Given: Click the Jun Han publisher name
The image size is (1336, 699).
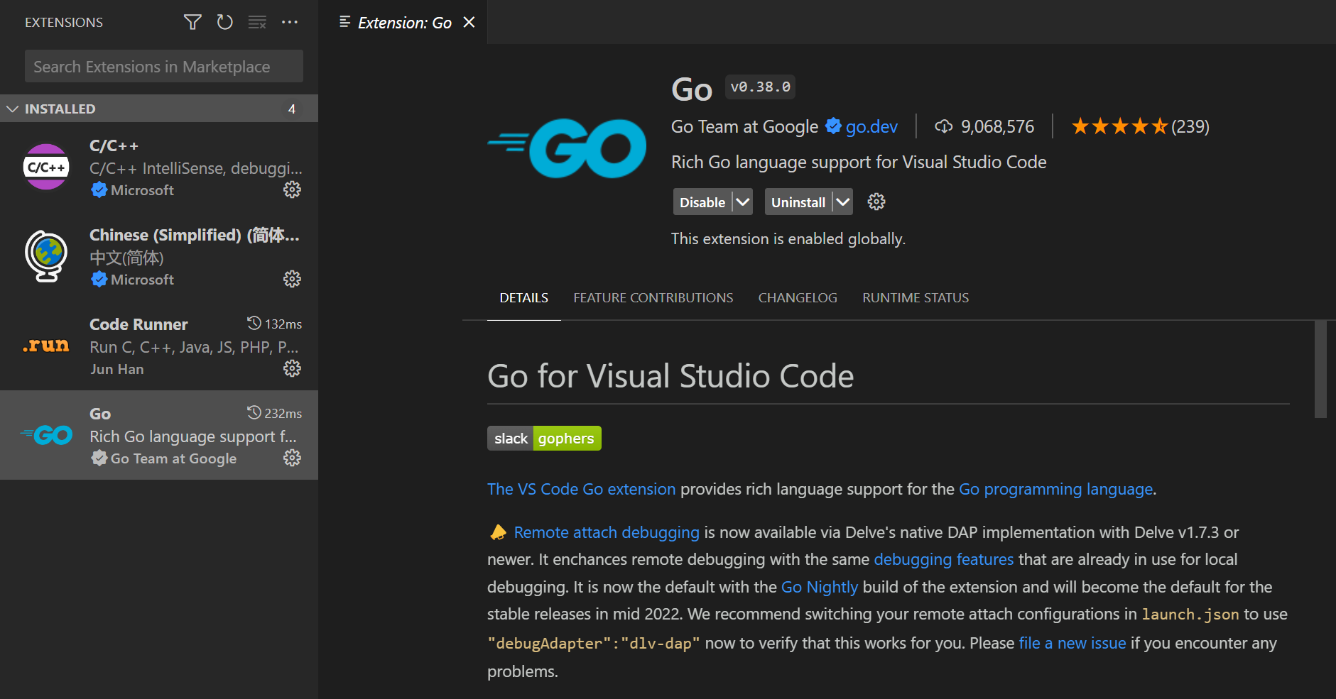Looking at the screenshot, I should (117, 369).
